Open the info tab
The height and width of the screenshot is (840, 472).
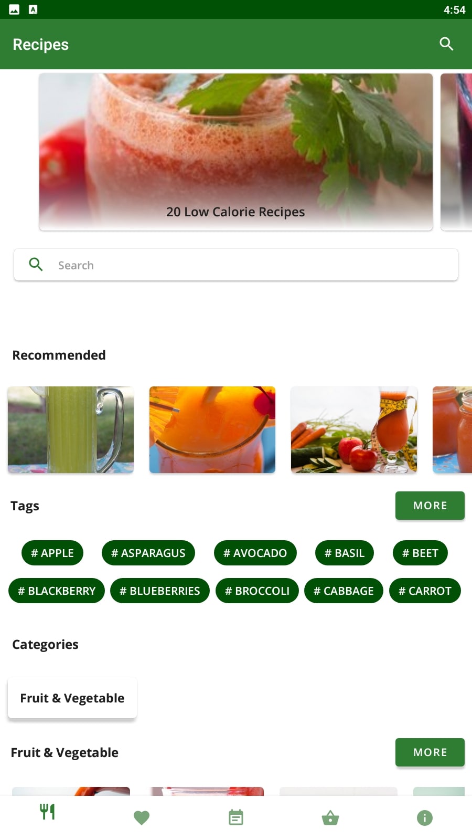pyautogui.click(x=425, y=817)
